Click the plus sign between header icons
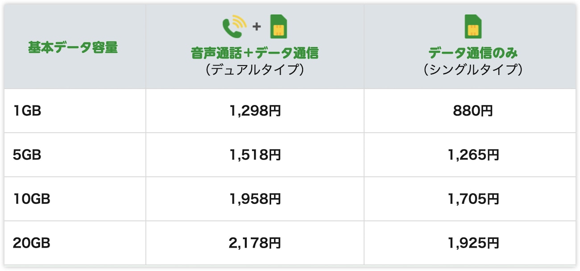 click(257, 27)
